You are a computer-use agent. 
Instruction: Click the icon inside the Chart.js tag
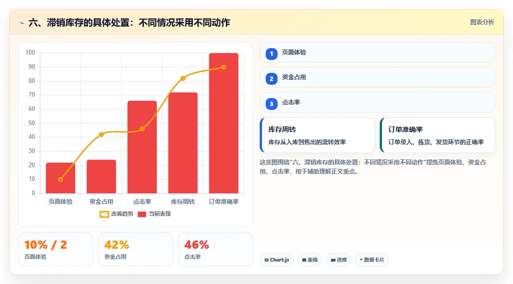pyautogui.click(x=267, y=260)
